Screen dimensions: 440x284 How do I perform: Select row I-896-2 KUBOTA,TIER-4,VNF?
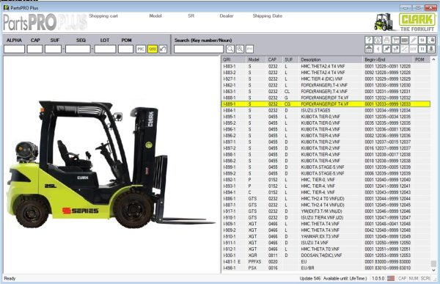coord(326,136)
